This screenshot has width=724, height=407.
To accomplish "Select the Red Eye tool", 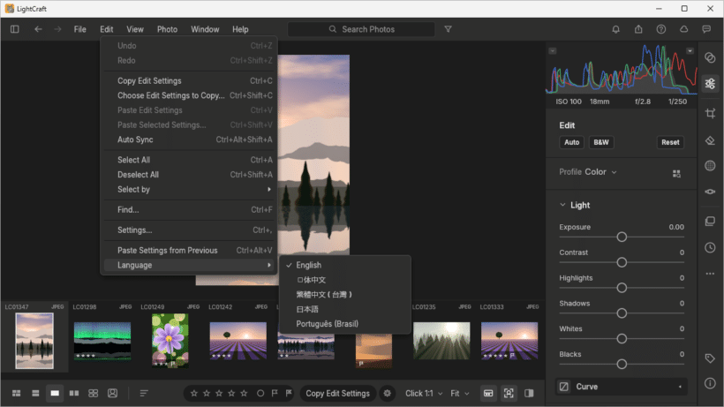I will pos(710,192).
